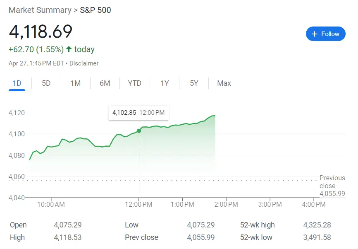Click the S&P 500 title

pyautogui.click(x=95, y=10)
